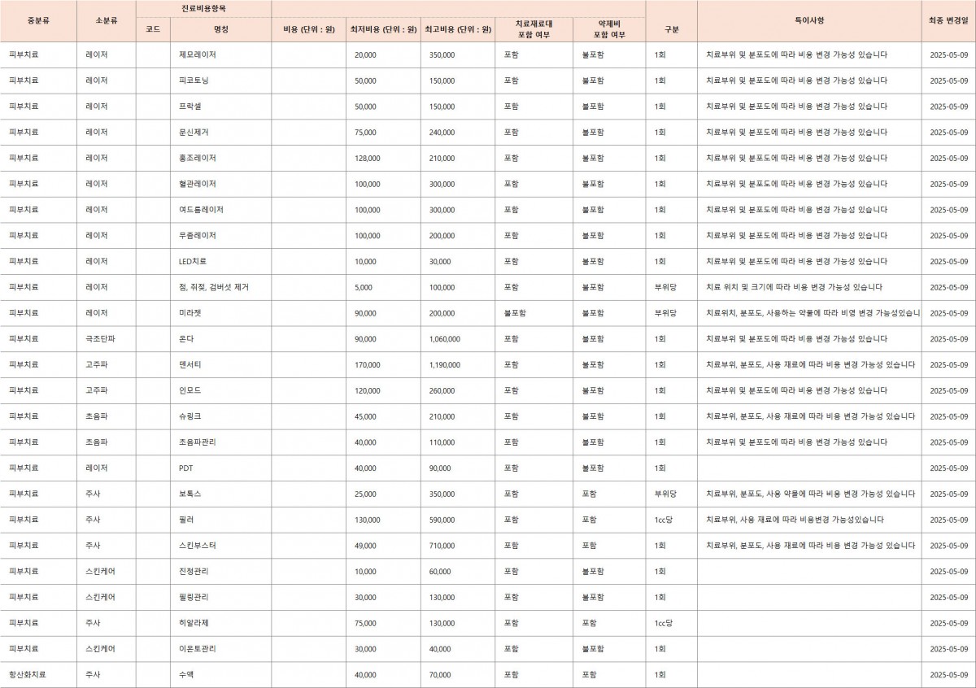Click the 문신제거 name cell
Viewport: 976px width, 688px height.
coord(194,132)
